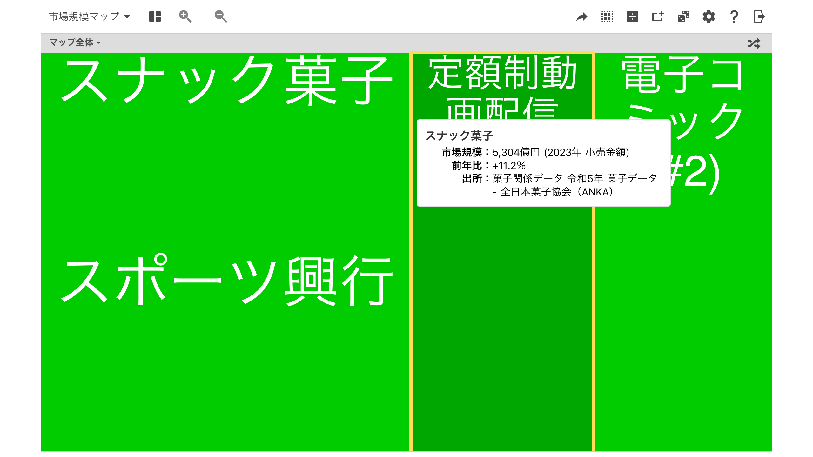This screenshot has height=457, width=813.
Task: Expand the マップ全体 breadcrumb dropdown
Action: tap(75, 43)
